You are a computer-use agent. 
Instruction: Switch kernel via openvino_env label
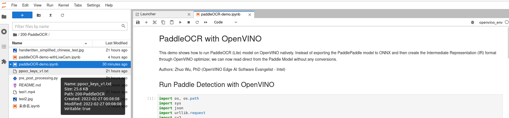491,22
